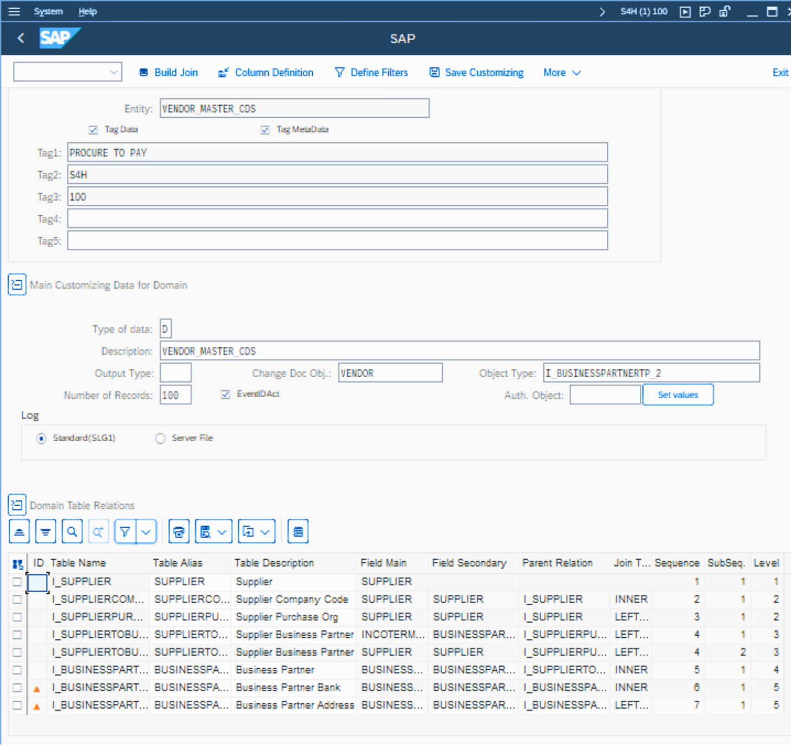Open the Help menu

tap(87, 11)
